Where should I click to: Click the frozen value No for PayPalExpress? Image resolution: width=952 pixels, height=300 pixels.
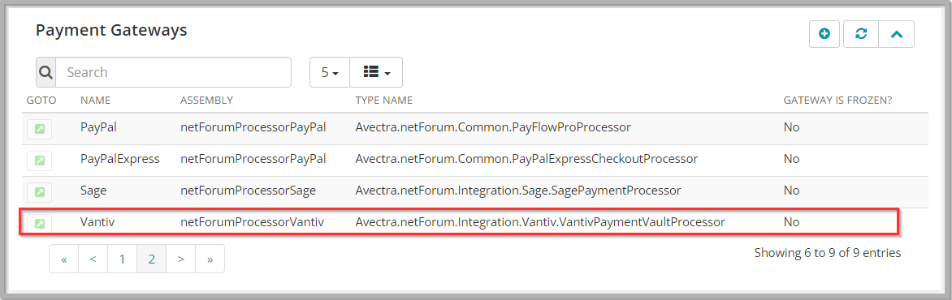pos(791,159)
